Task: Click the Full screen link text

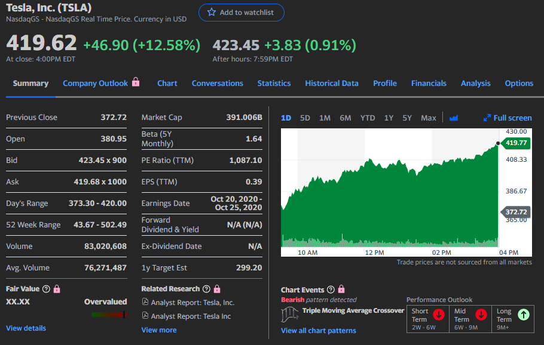Action: (x=512, y=118)
